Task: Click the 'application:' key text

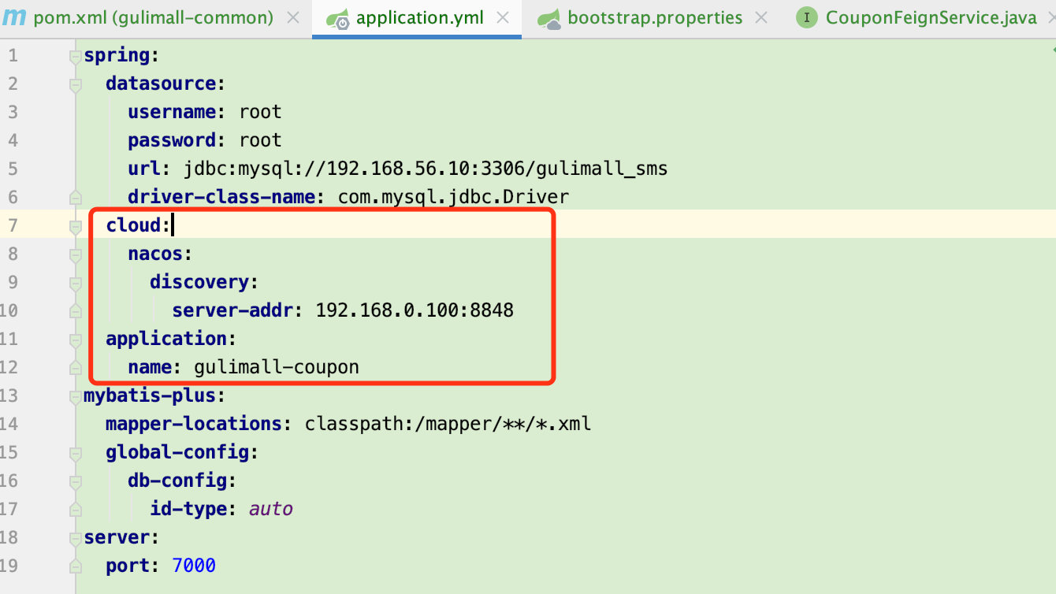Action: point(172,339)
